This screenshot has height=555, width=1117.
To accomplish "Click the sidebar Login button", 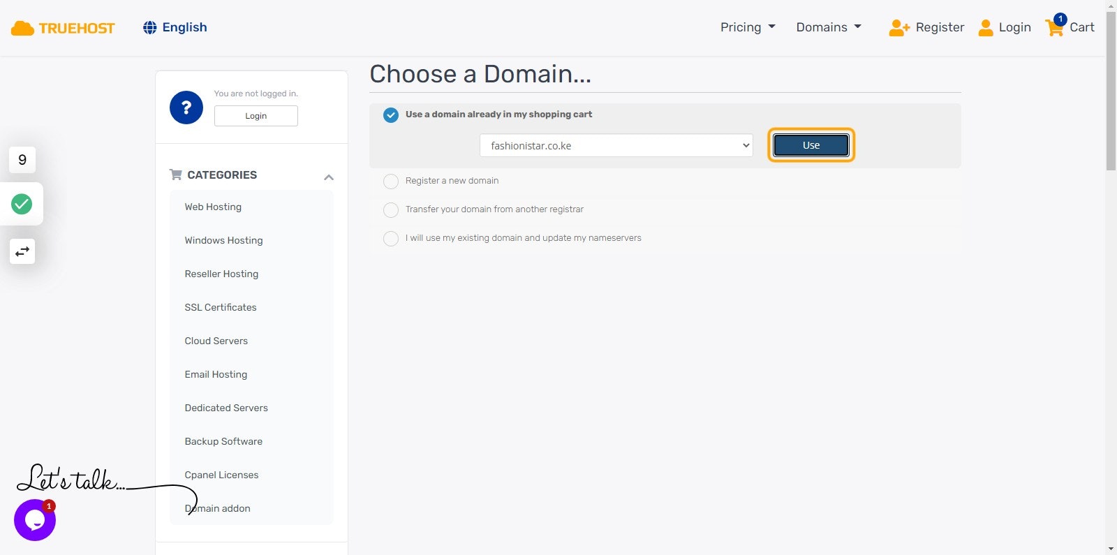I will point(256,116).
